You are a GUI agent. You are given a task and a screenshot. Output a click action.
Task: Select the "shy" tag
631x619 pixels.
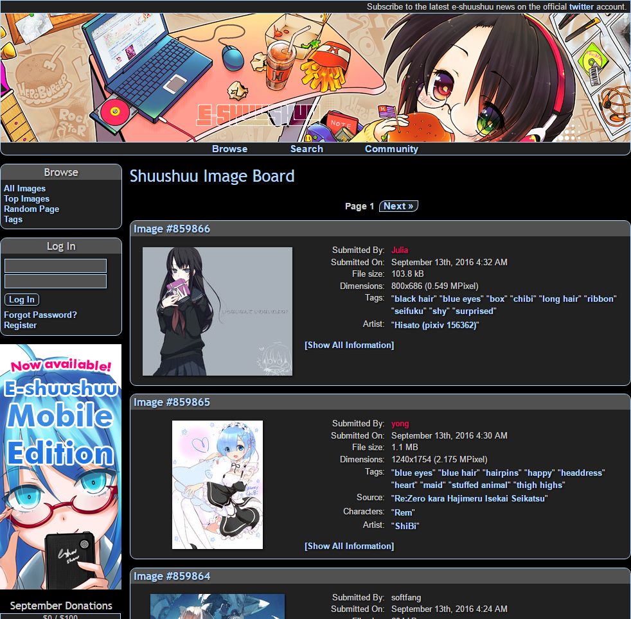tap(439, 311)
